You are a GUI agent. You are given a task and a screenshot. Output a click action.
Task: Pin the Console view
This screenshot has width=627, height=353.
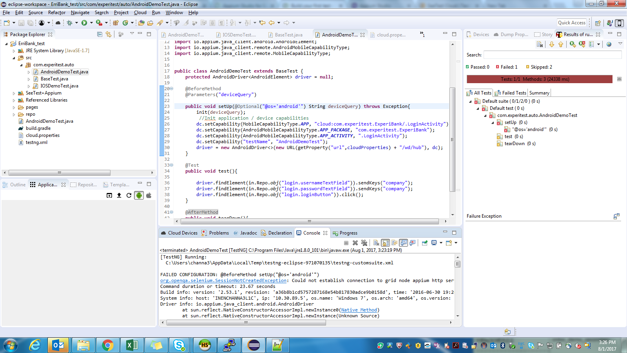coord(424,243)
